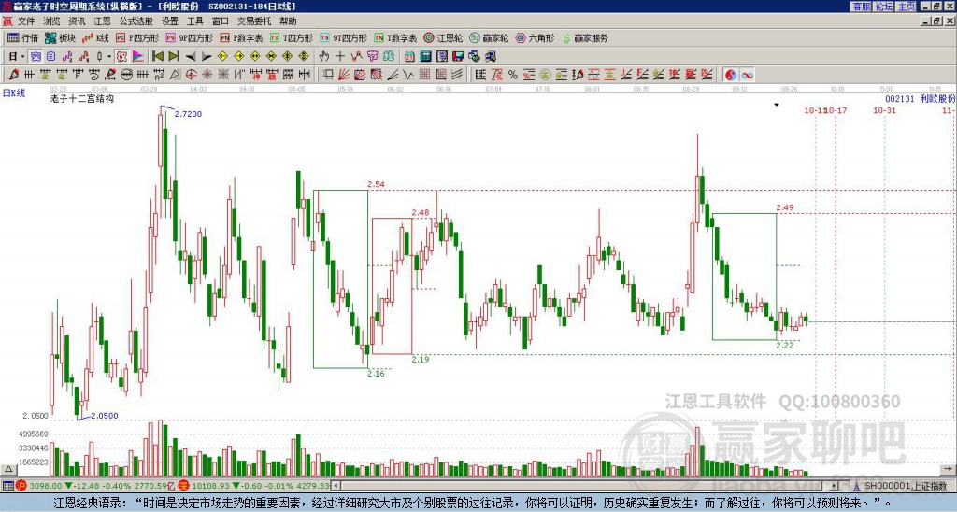Jump to first bar icon

click(157, 56)
